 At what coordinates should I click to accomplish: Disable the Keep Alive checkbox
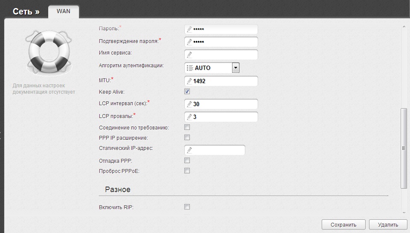pos(187,92)
